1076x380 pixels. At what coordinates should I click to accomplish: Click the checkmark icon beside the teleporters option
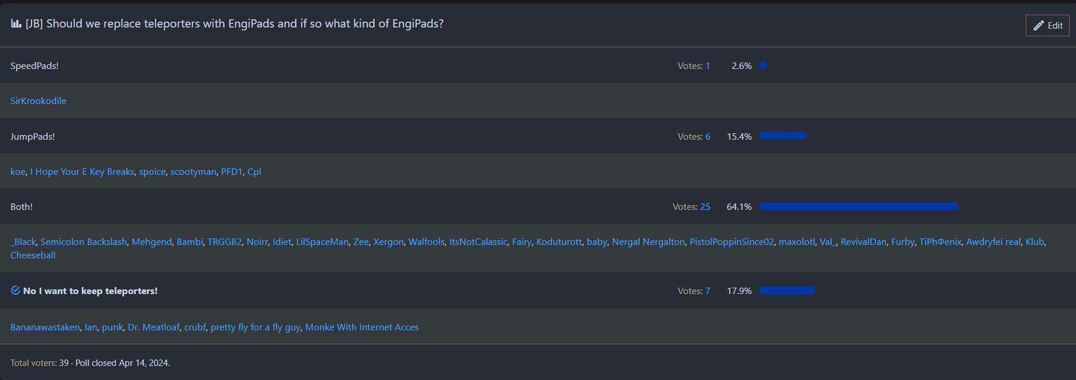click(14, 290)
